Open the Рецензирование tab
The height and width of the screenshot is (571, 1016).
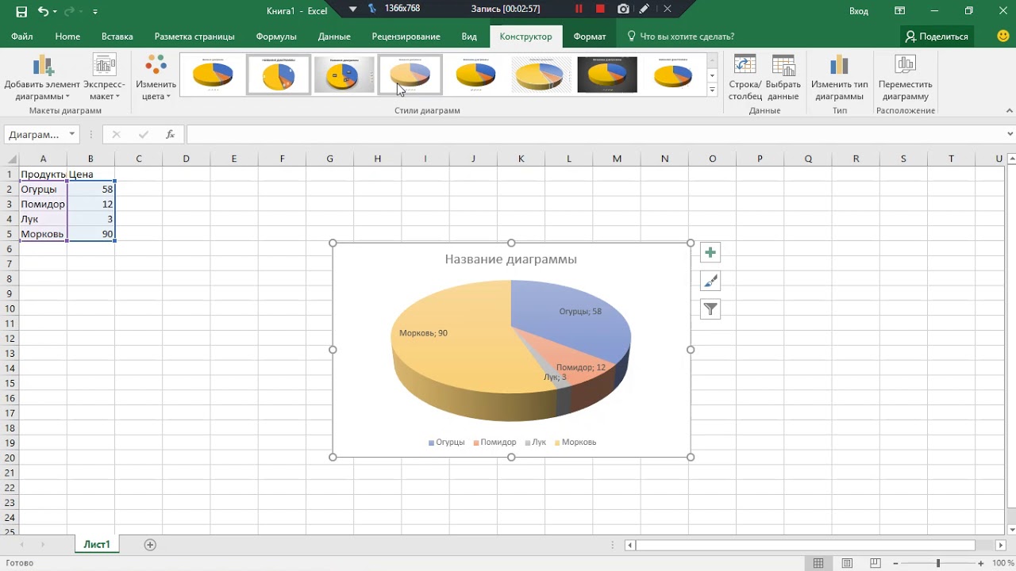[x=406, y=36]
